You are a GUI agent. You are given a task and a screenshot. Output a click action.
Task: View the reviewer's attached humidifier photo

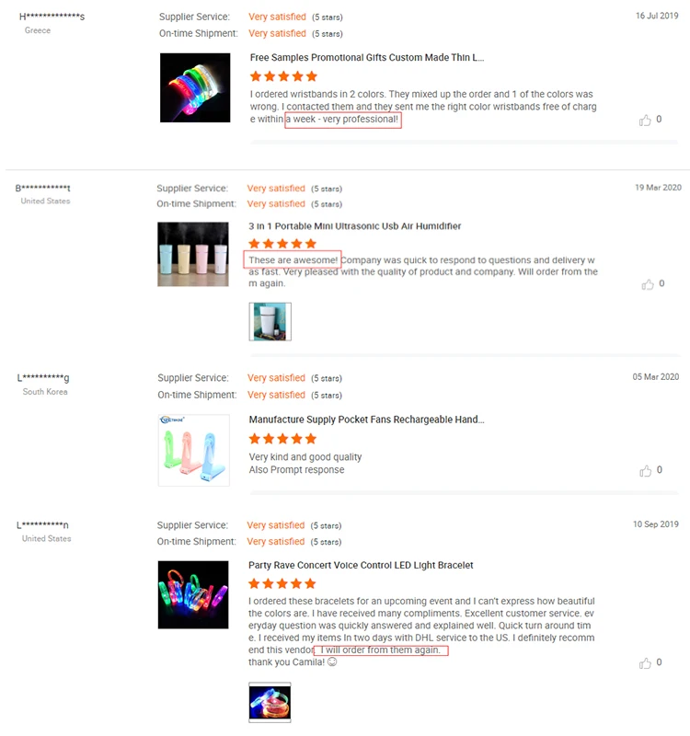tap(270, 321)
